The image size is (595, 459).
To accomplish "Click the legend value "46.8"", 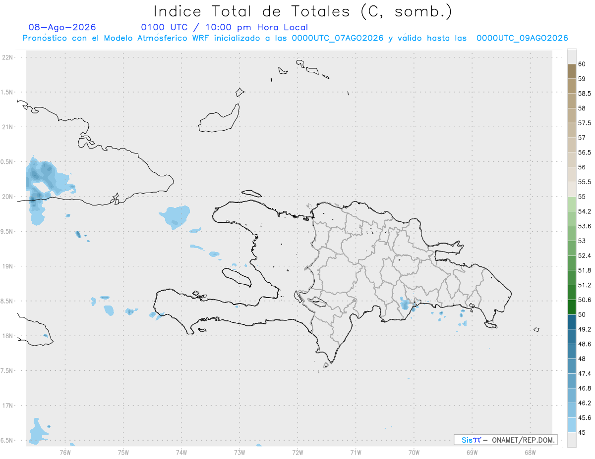I will 585,388.
